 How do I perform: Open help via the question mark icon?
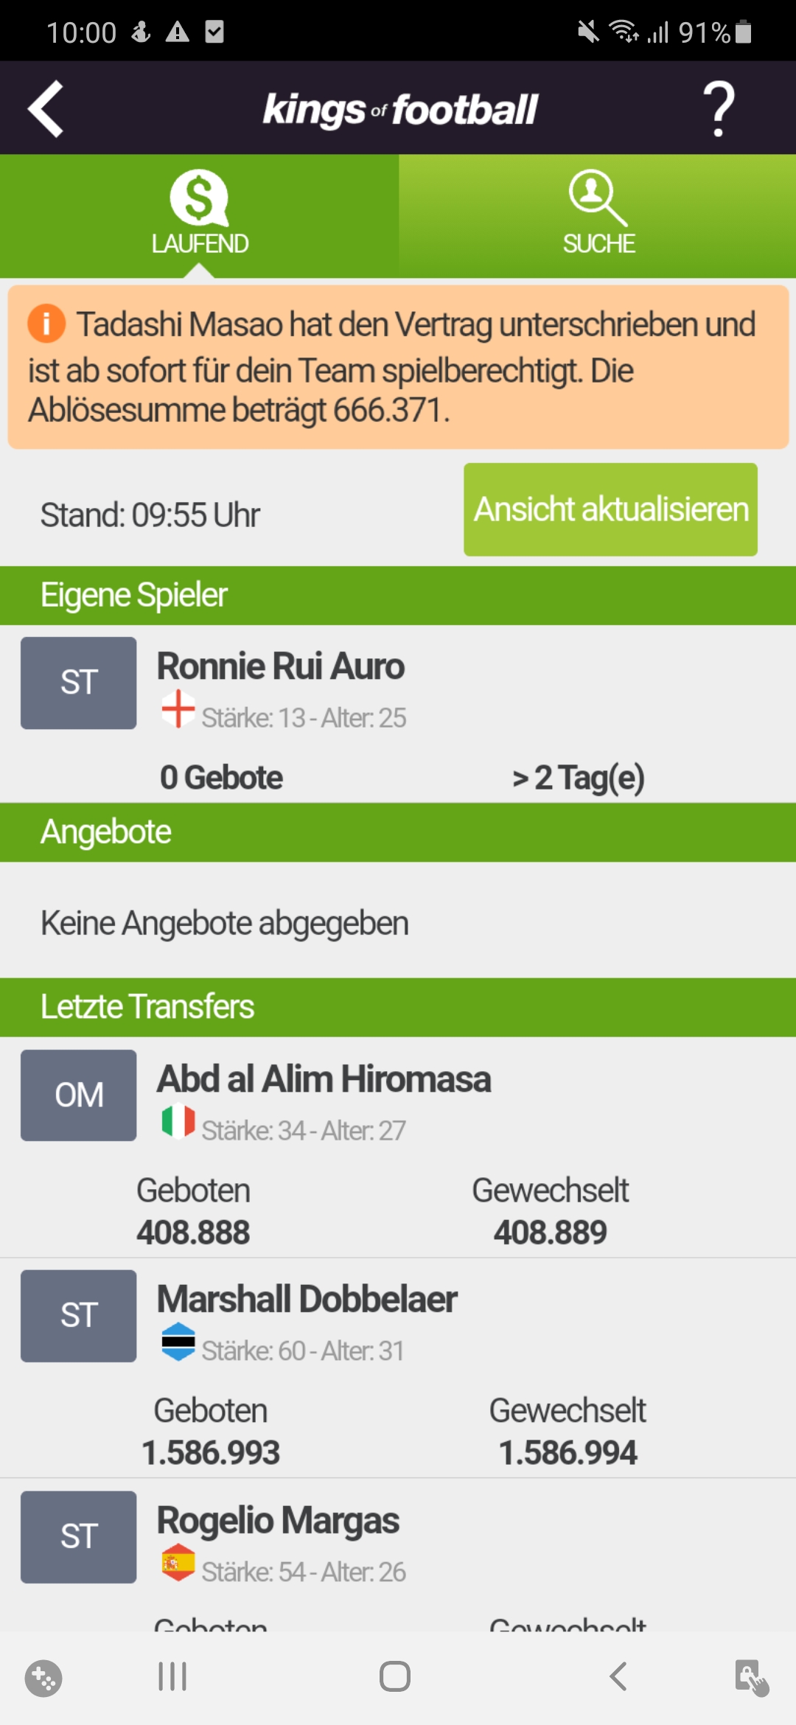(719, 109)
